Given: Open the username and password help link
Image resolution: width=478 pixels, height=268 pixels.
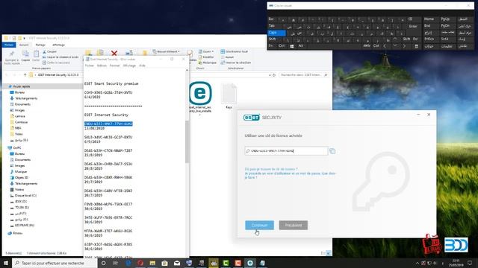Looking at the screenshot, I should 290,176.
